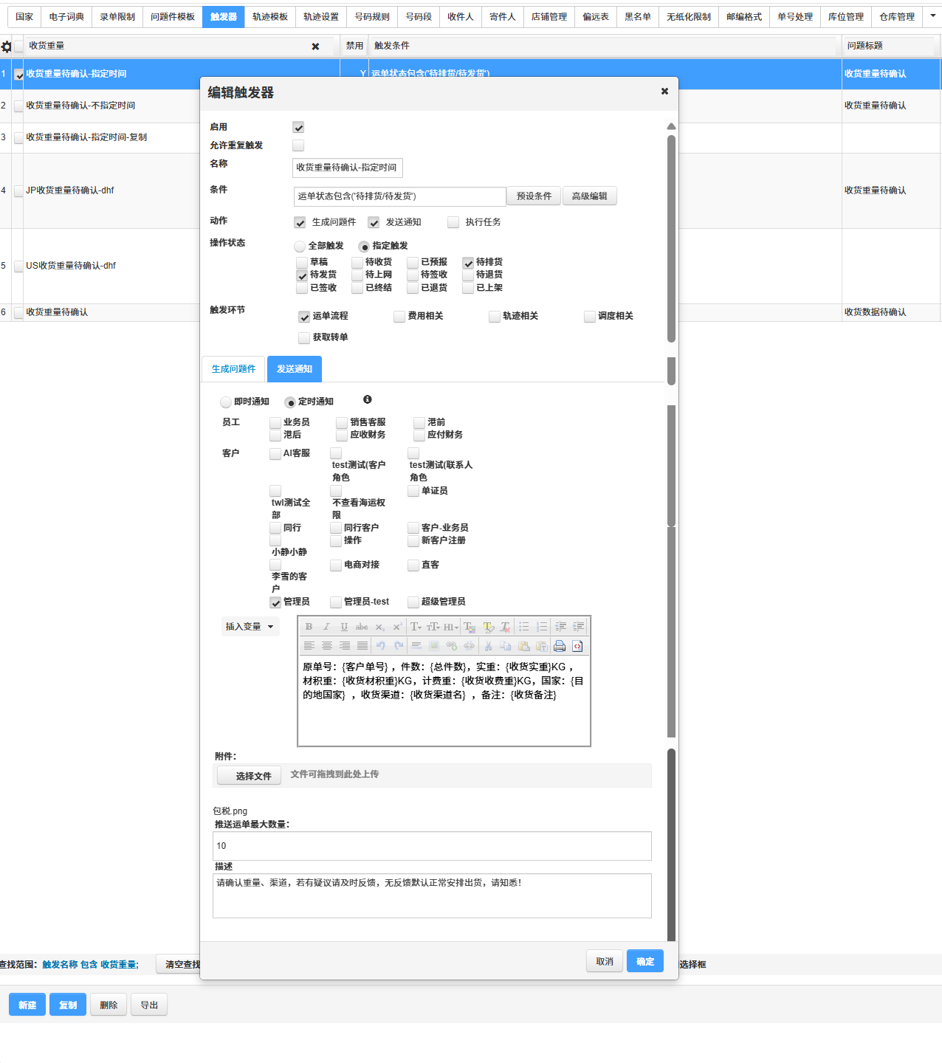Click the cut (scissors) icon
Screen dimensions: 942x1063
(488, 646)
